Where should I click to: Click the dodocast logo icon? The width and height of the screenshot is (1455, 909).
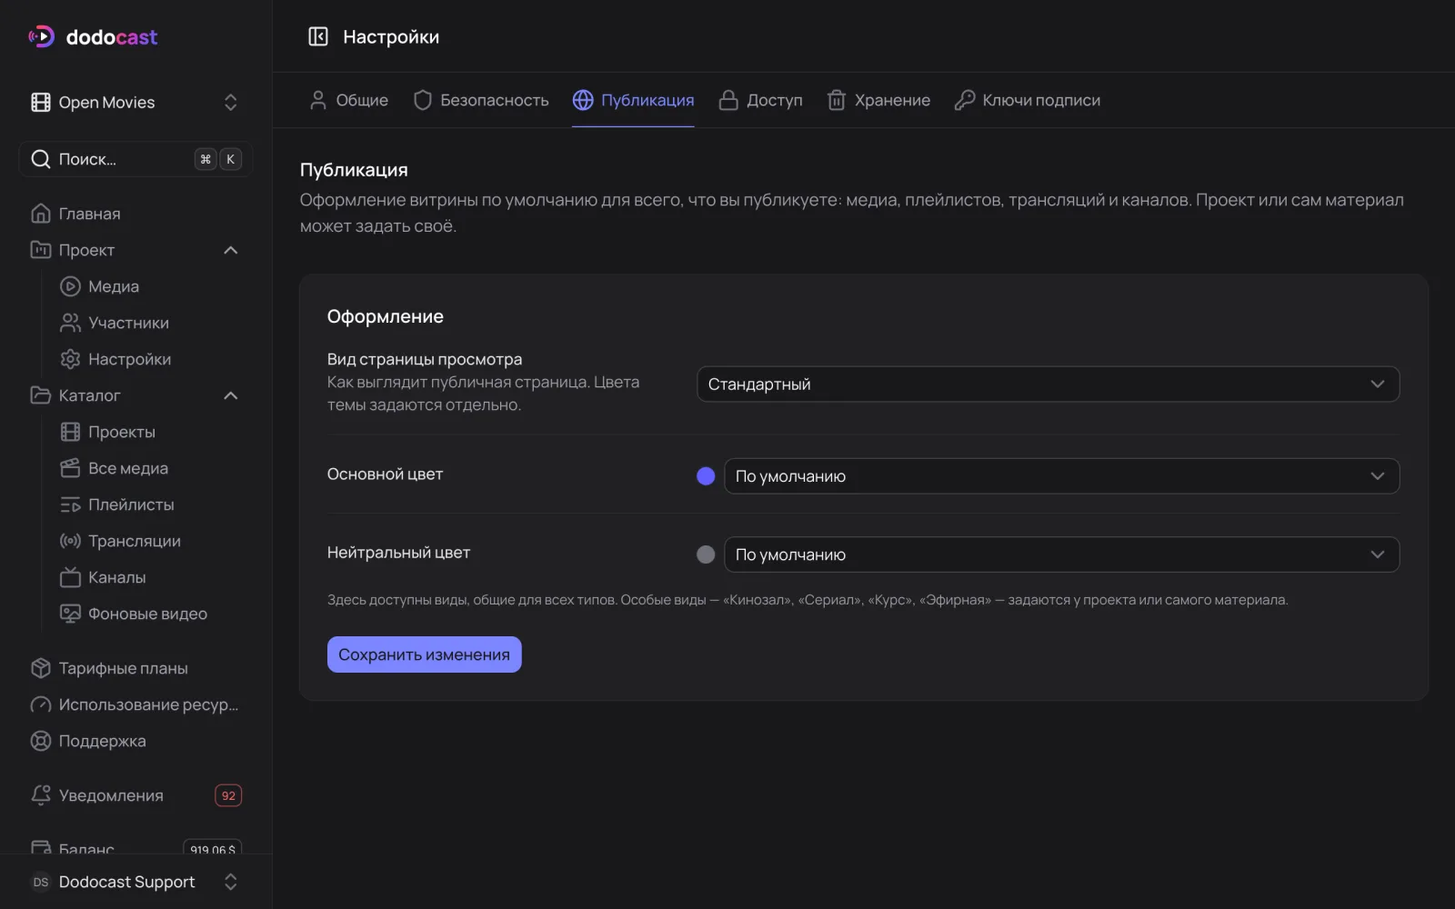pos(41,36)
